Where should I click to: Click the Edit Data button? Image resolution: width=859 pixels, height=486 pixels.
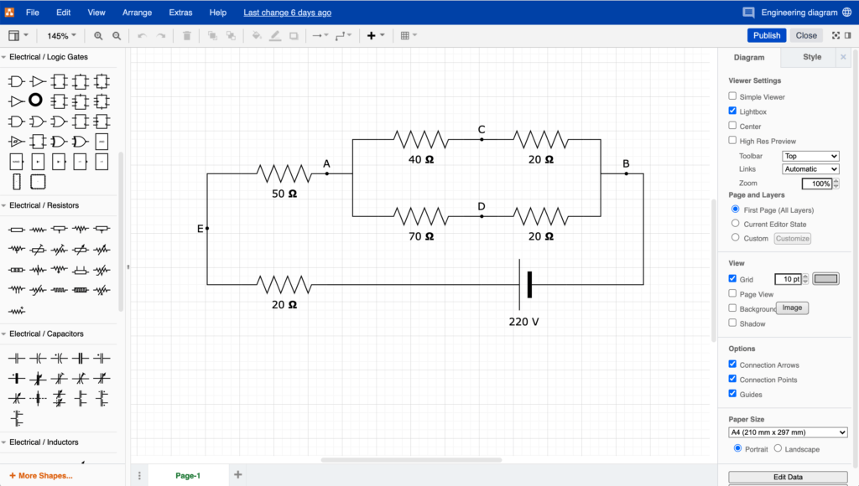(x=788, y=478)
